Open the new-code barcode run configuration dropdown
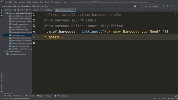The image size is (178, 100). pyautogui.click(x=150, y=6)
